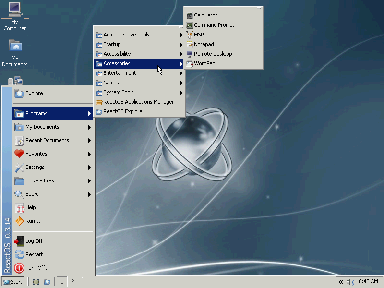This screenshot has width=384, height=288.
Task: Click the Favorites heart icon
Action: click(19, 154)
